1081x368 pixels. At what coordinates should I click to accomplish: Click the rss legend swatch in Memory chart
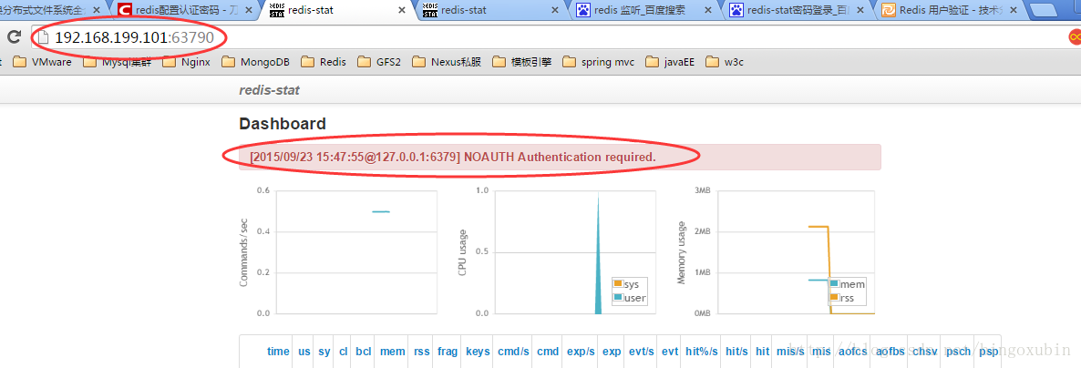[x=835, y=298]
